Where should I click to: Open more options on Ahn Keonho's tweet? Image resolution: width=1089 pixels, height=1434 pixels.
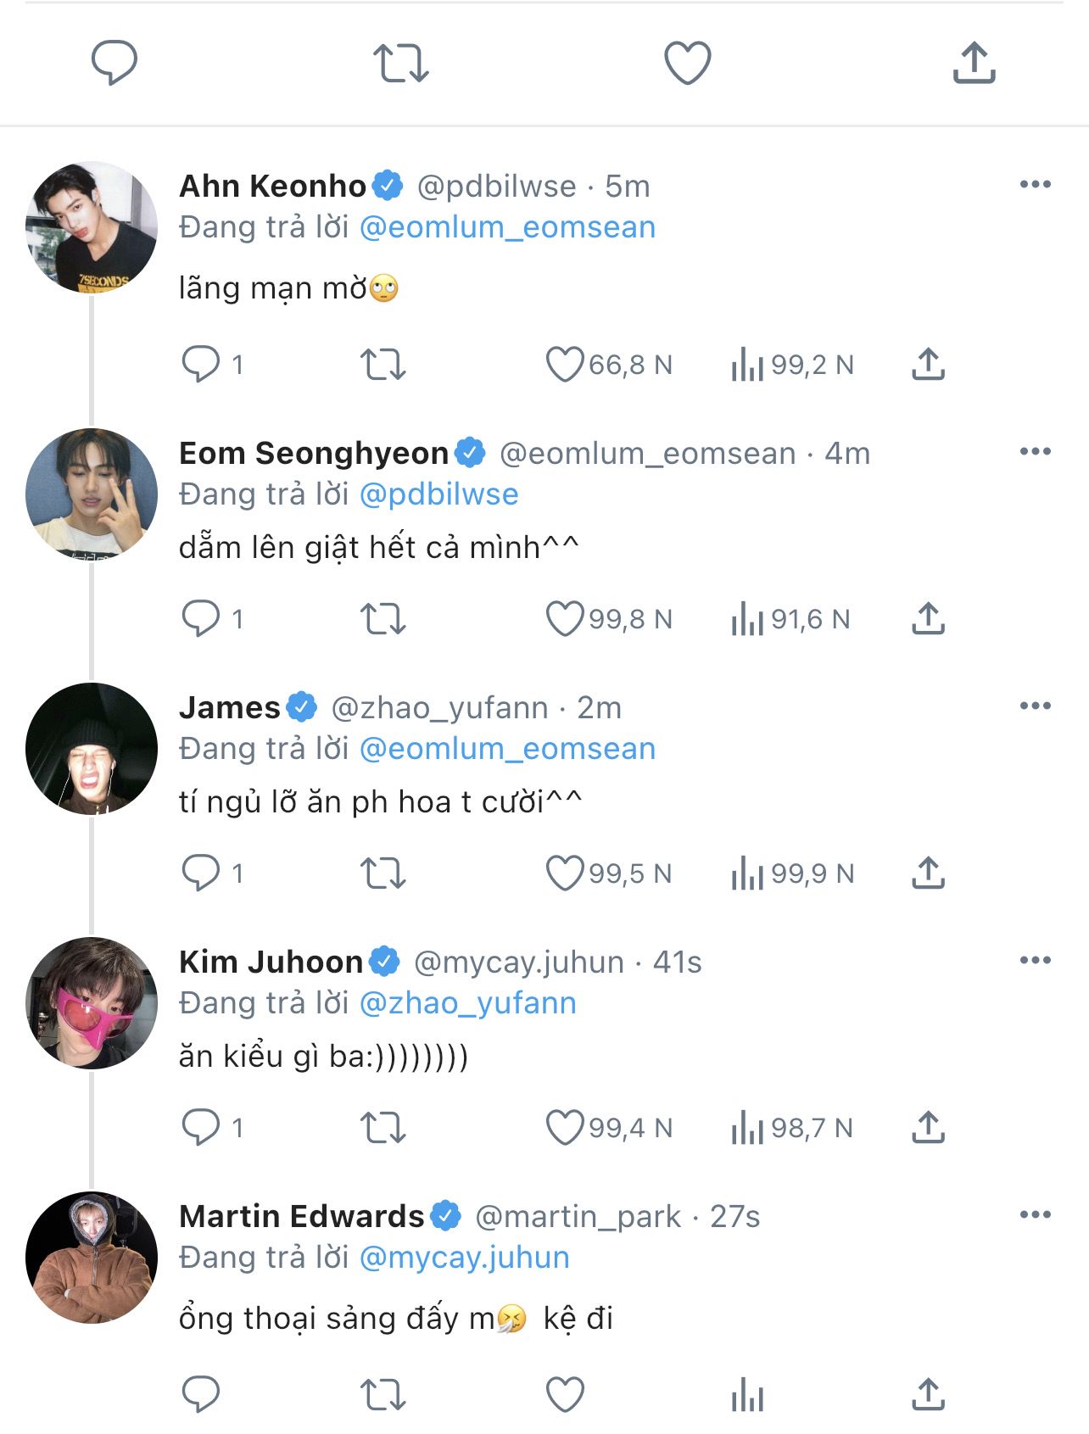point(1035,185)
